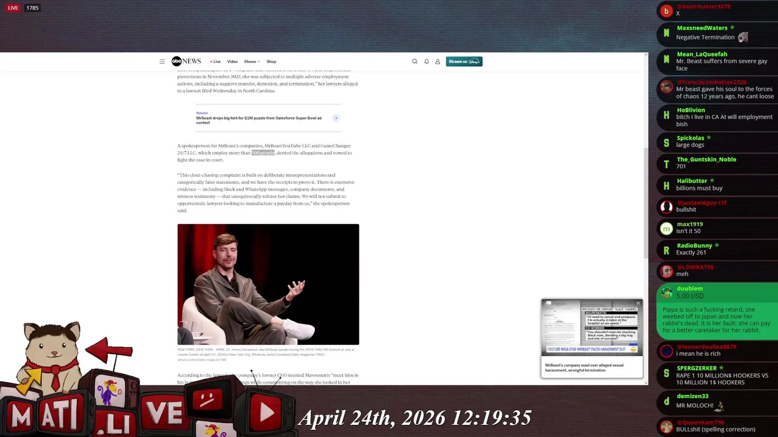Open the user account profile icon
The image size is (778, 437).
tap(438, 61)
